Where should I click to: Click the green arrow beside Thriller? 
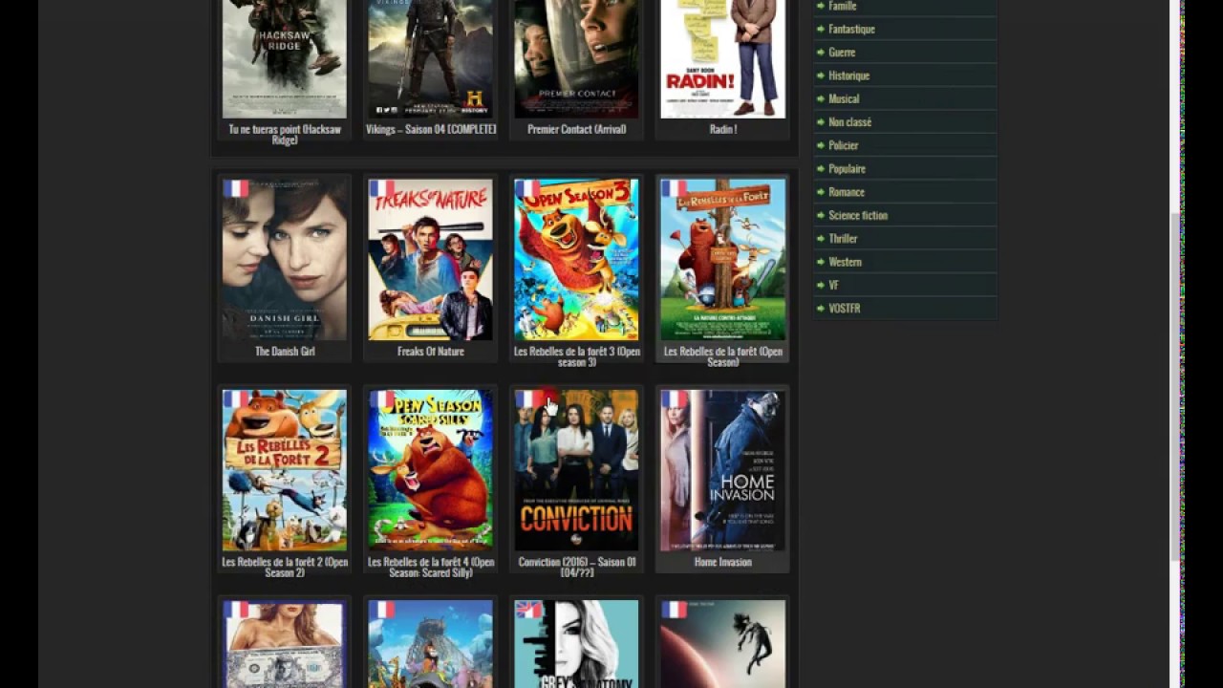(x=821, y=238)
